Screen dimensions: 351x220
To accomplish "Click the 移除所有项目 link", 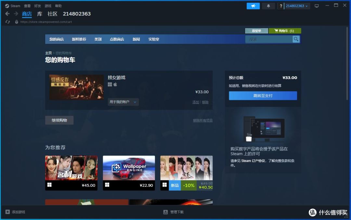I will (x=203, y=120).
